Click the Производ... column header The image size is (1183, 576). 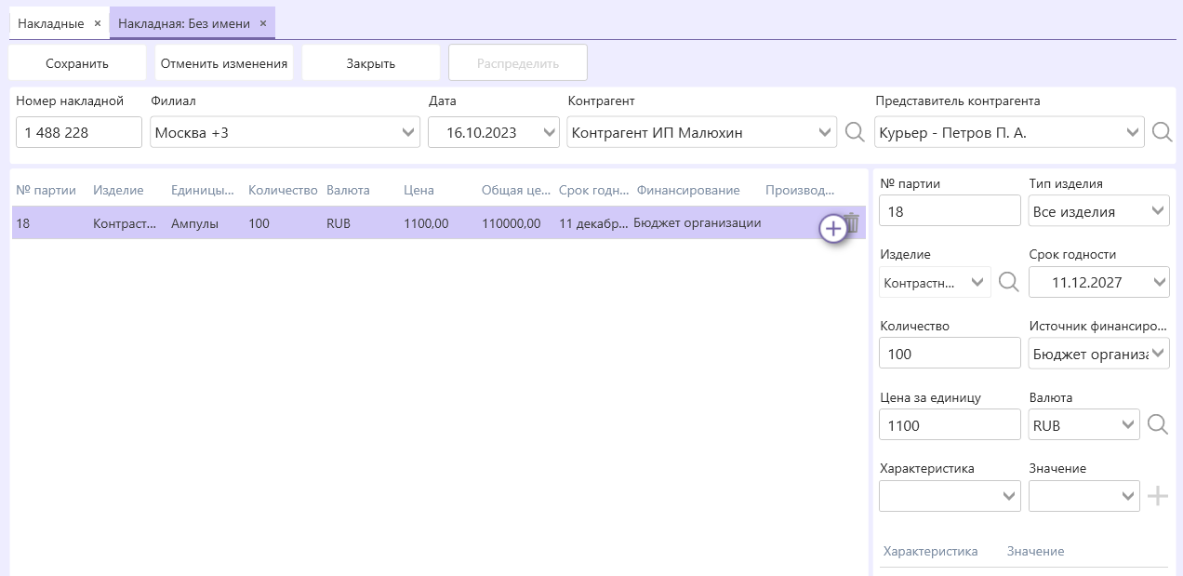(800, 190)
